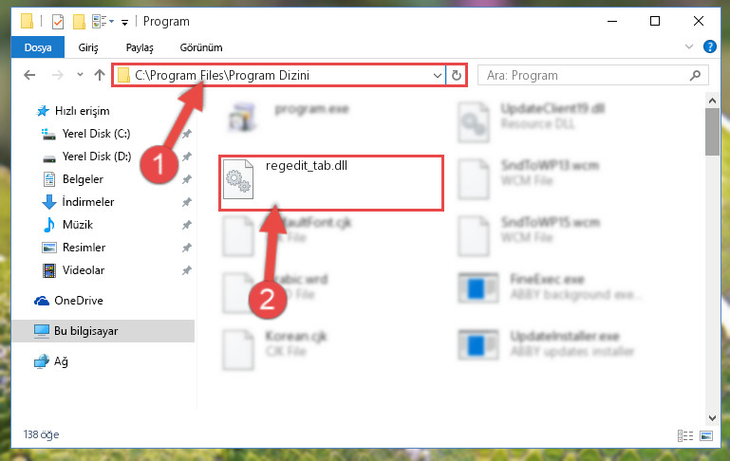Viewport: 730px width, 461px height.
Task: Unpin Yerel Disk (C:) from quick access
Action: (187, 134)
